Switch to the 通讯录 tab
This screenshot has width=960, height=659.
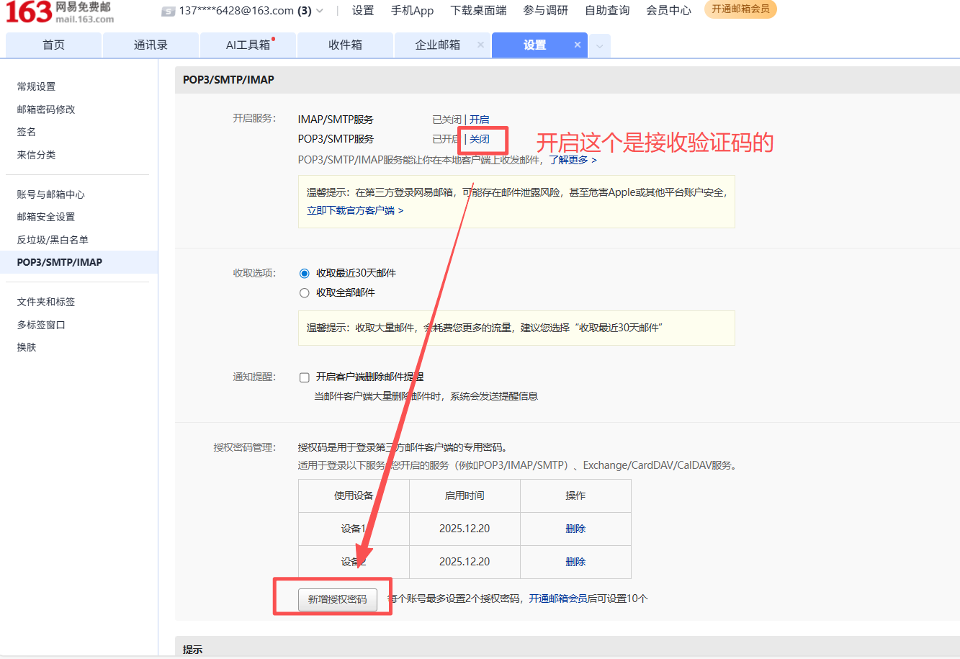pos(151,45)
